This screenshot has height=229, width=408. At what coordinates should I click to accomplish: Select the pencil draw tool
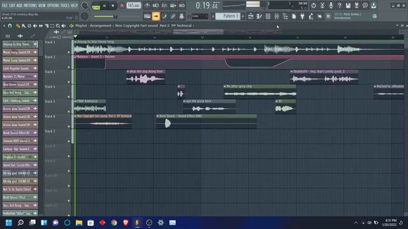18,25
